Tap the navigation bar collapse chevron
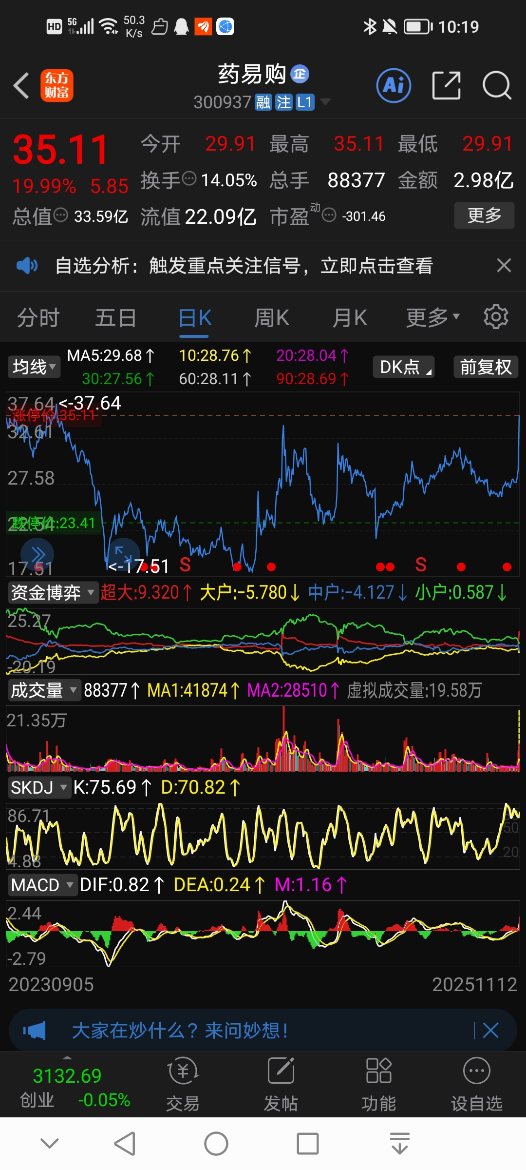526x1170 pixels. pos(50,1143)
